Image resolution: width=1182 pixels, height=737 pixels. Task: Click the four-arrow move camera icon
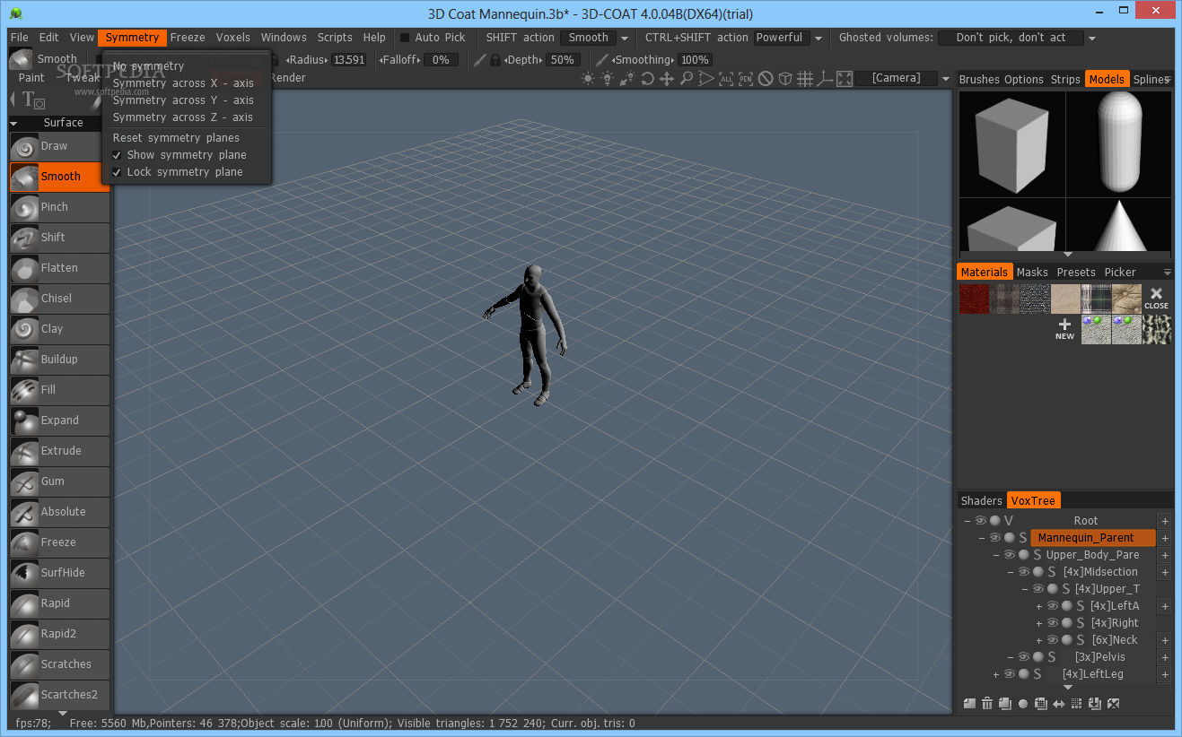click(667, 79)
